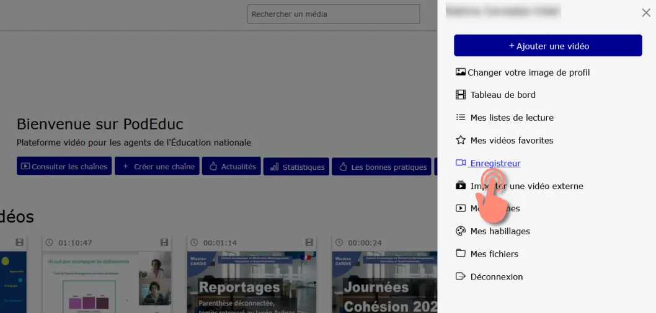Viewport: 656px width, 313px height.
Task: Open the Reportages video thumbnail
Action: (252, 281)
